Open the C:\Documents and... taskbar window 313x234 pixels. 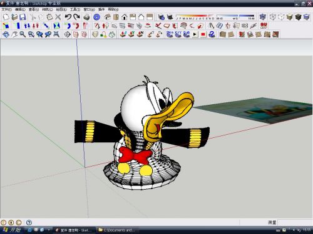point(117,230)
